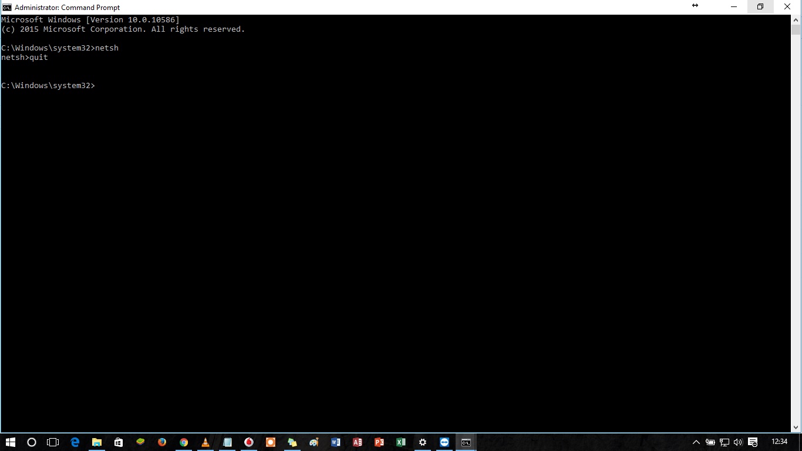Open File Explorer
Viewport: 802px width, 451px height.
96,442
